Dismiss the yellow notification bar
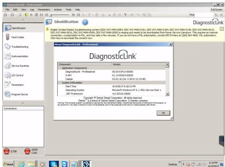 click(222, 29)
